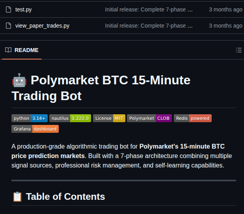Click the clipboard emoji before Table of Contents
The image size is (244, 214).
click(x=17, y=197)
